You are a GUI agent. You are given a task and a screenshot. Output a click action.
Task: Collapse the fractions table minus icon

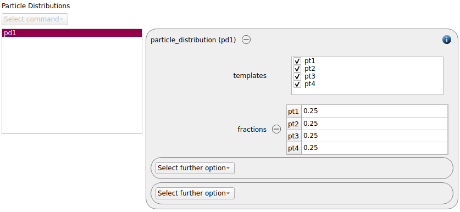tap(276, 129)
